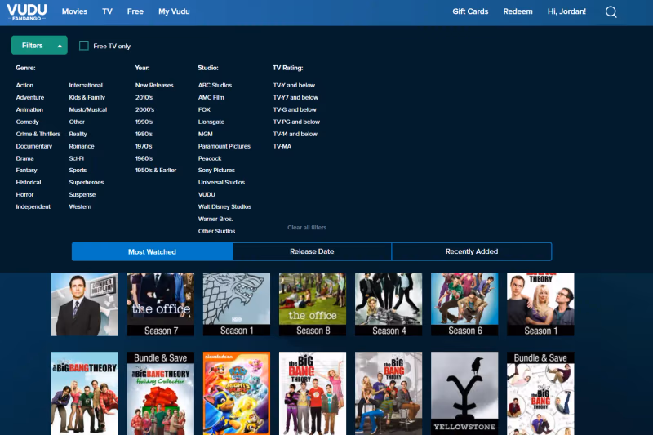This screenshot has width=653, height=435.
Task: Filter by Paramount Pictures studio
Action: (224, 146)
